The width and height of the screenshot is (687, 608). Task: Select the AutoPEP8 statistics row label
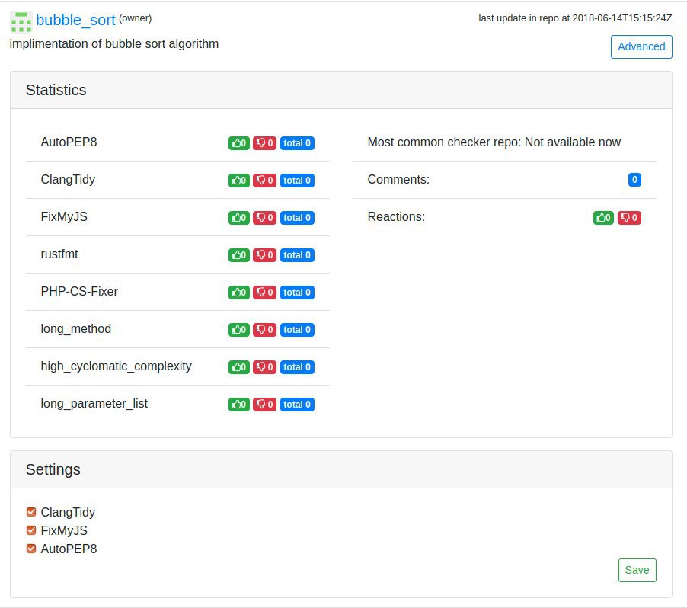point(69,142)
